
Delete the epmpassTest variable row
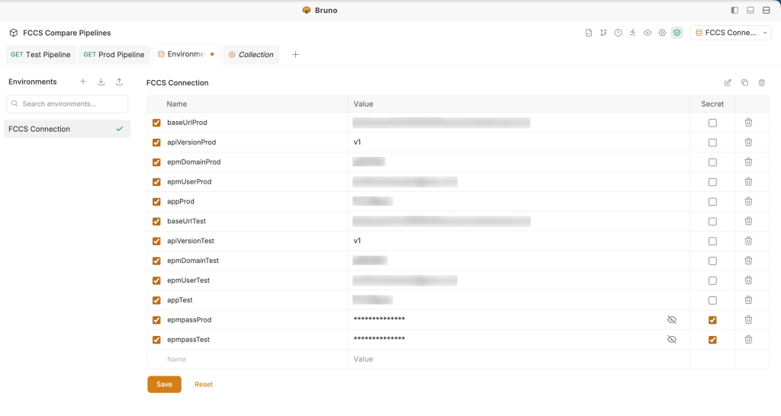coord(748,339)
